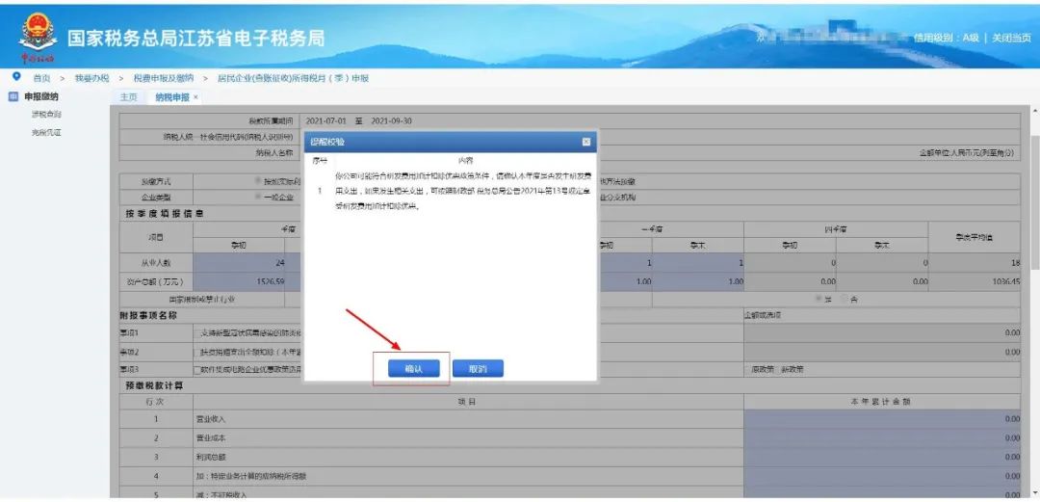The image size is (1040, 502).
Task: Open 税费申报及缴纳 breadcrumb link
Action: (x=163, y=78)
